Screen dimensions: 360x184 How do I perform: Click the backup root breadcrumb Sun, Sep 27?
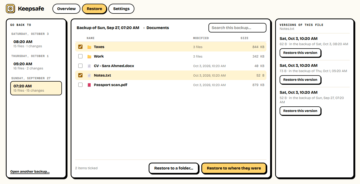[x=108, y=28]
